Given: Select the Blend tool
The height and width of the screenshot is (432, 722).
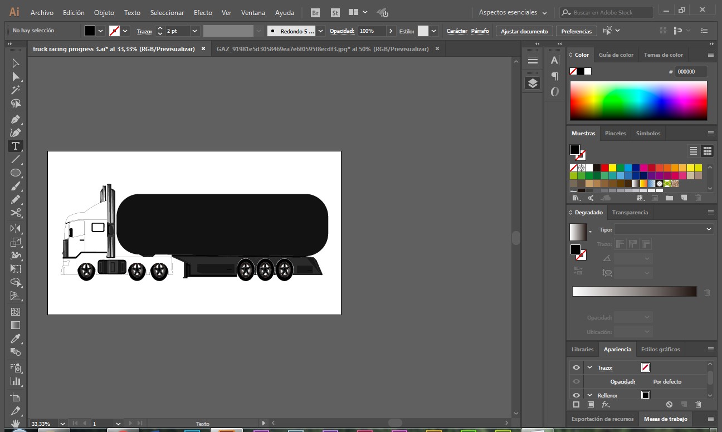Looking at the screenshot, I should 16,352.
